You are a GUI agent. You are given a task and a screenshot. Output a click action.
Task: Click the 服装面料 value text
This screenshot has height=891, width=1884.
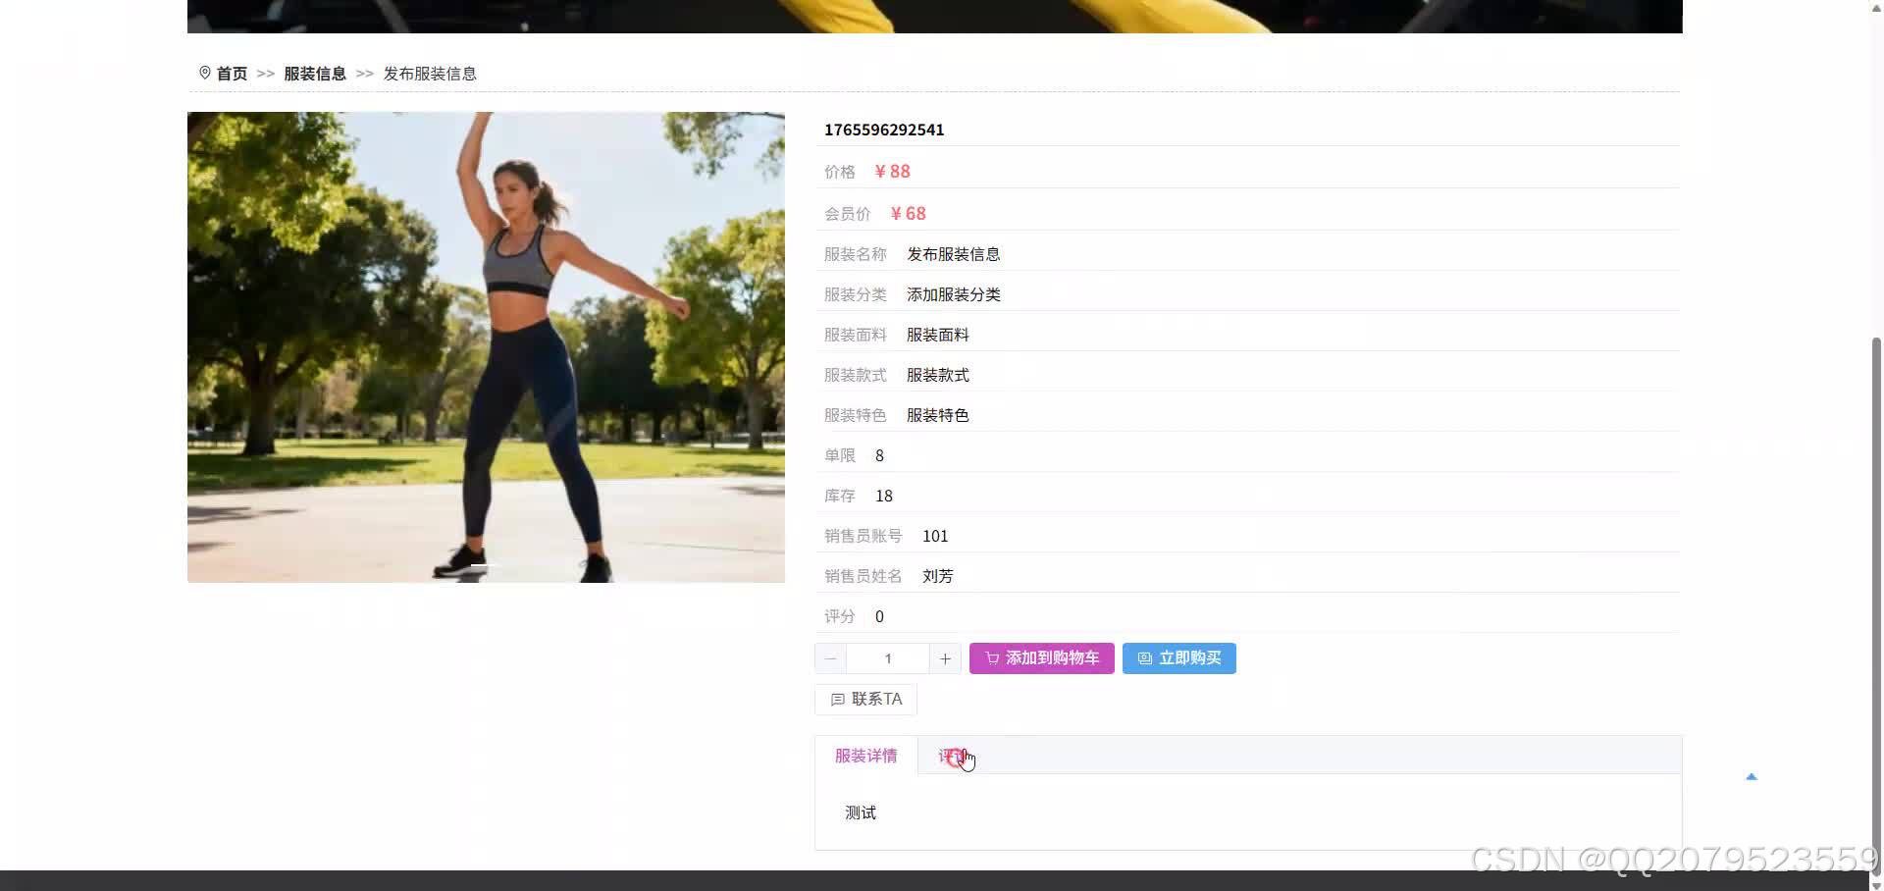(x=938, y=335)
